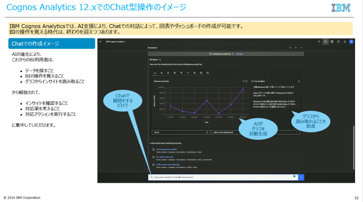
Task: Click the Top Insights lightbulb icon
Action: 252,81
